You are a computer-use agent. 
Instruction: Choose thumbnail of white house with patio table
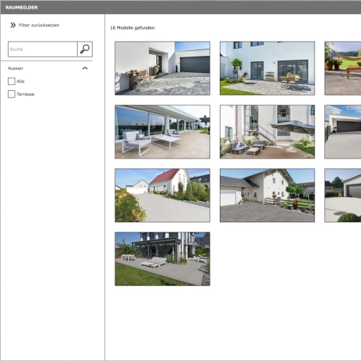[x=268, y=68]
